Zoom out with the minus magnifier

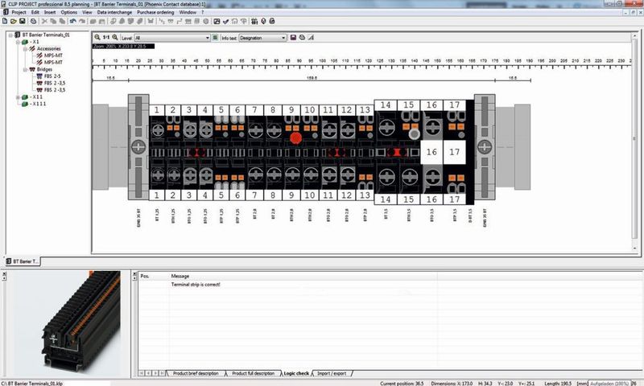pyautogui.click(x=97, y=37)
